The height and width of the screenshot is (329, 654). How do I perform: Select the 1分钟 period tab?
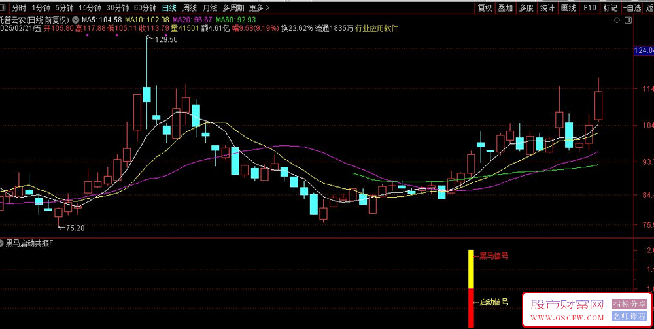[x=41, y=7]
